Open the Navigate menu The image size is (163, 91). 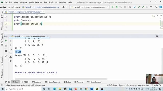(x=23, y=2)
